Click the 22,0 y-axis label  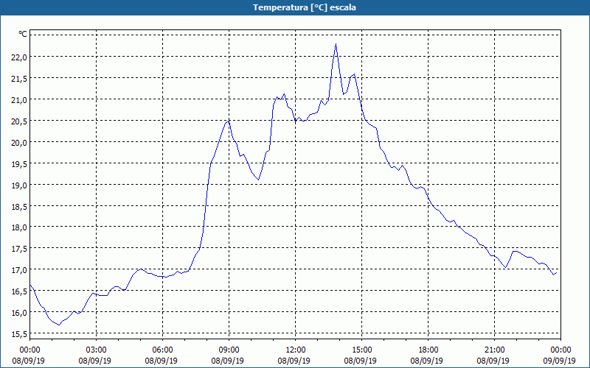click(20, 57)
